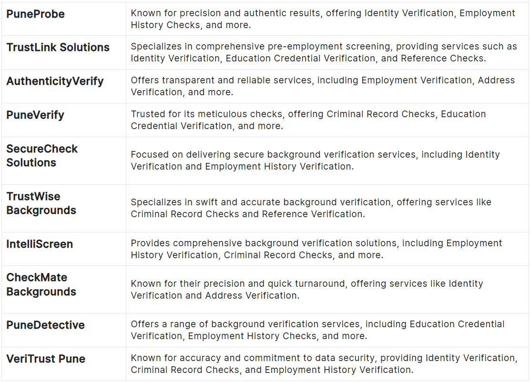Click the VeriTrust Pune data security description

click(324, 364)
